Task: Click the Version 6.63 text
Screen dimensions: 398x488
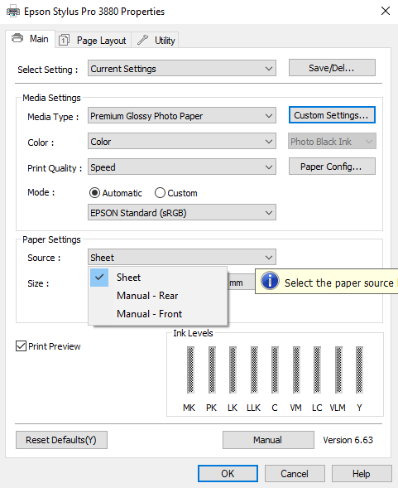Action: 348,440
